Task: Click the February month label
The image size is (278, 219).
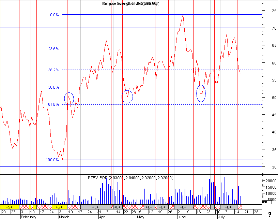Action: pos(28,217)
